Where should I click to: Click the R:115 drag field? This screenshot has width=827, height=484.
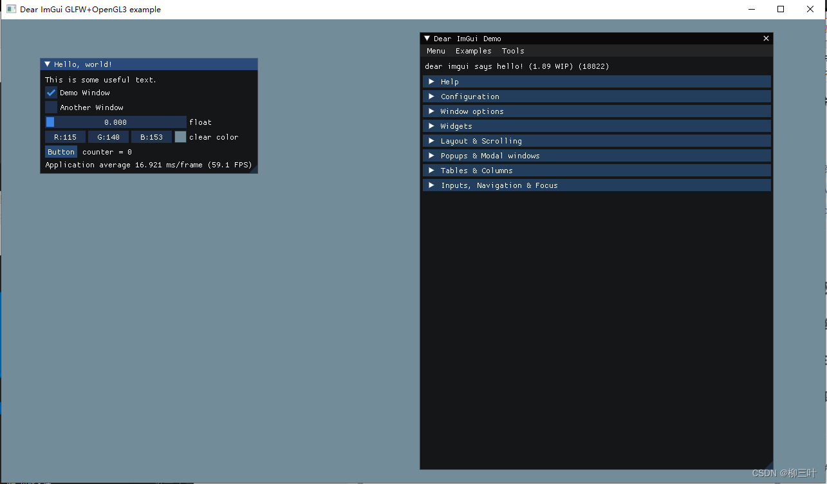tap(64, 136)
